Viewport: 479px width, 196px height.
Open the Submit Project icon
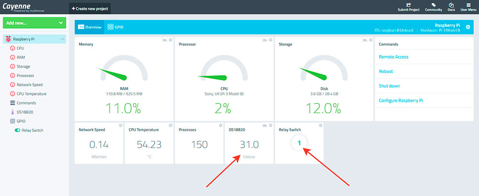click(x=408, y=5)
